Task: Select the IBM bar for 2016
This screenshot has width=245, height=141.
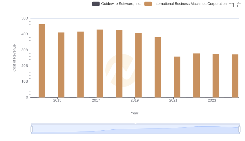Action: coord(81,65)
